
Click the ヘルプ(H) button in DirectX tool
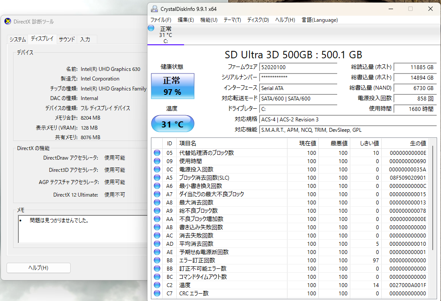(x=38, y=268)
